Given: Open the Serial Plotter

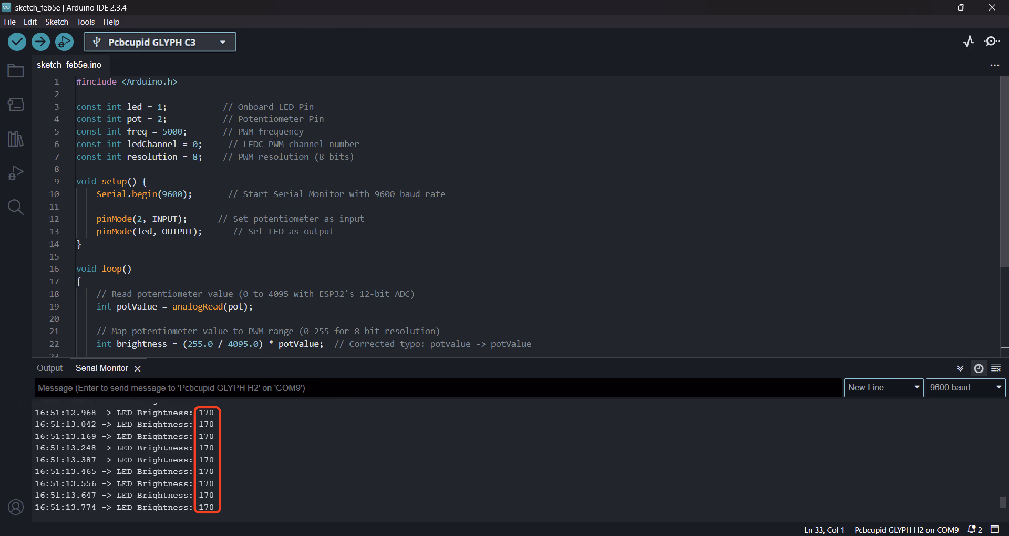Looking at the screenshot, I should (968, 42).
